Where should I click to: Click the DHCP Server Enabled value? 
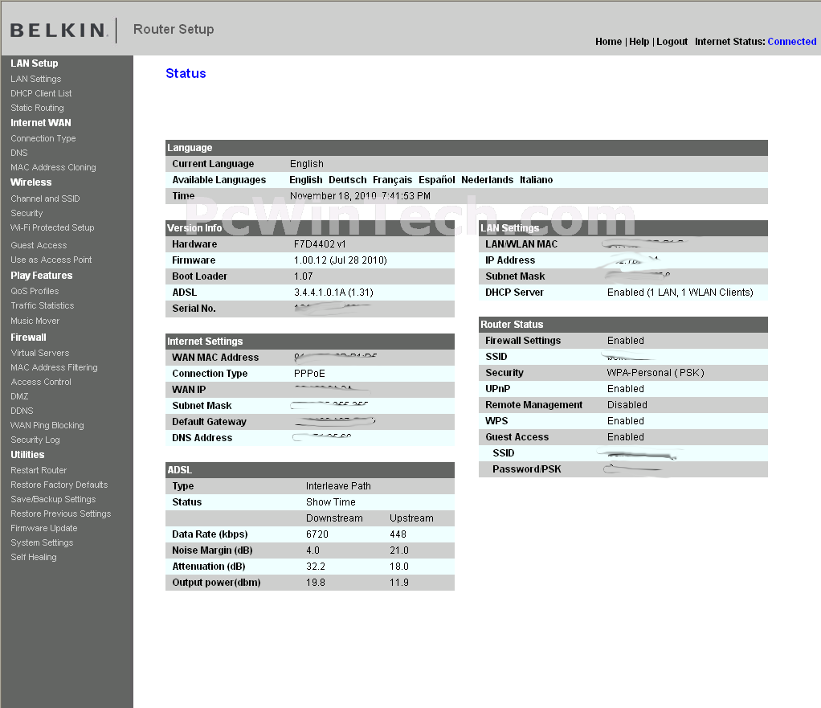(680, 293)
